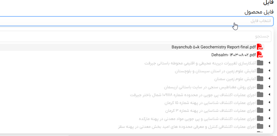Select the پهنه شماره ۱۵ کرمان folder label
Screen dimensions: 277x136
point(210,102)
